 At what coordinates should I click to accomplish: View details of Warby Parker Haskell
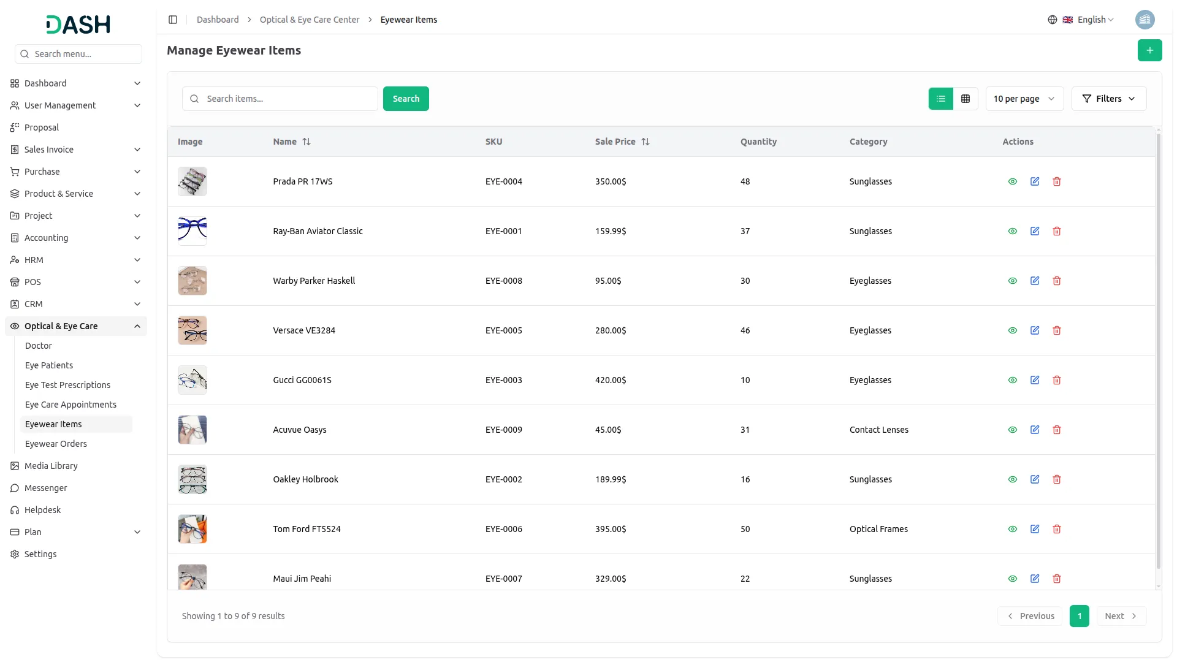tap(1013, 281)
